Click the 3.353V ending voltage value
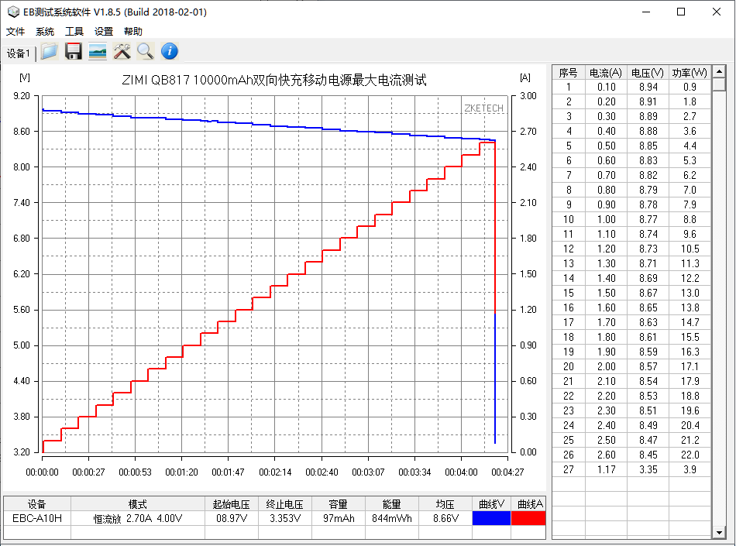 click(285, 518)
